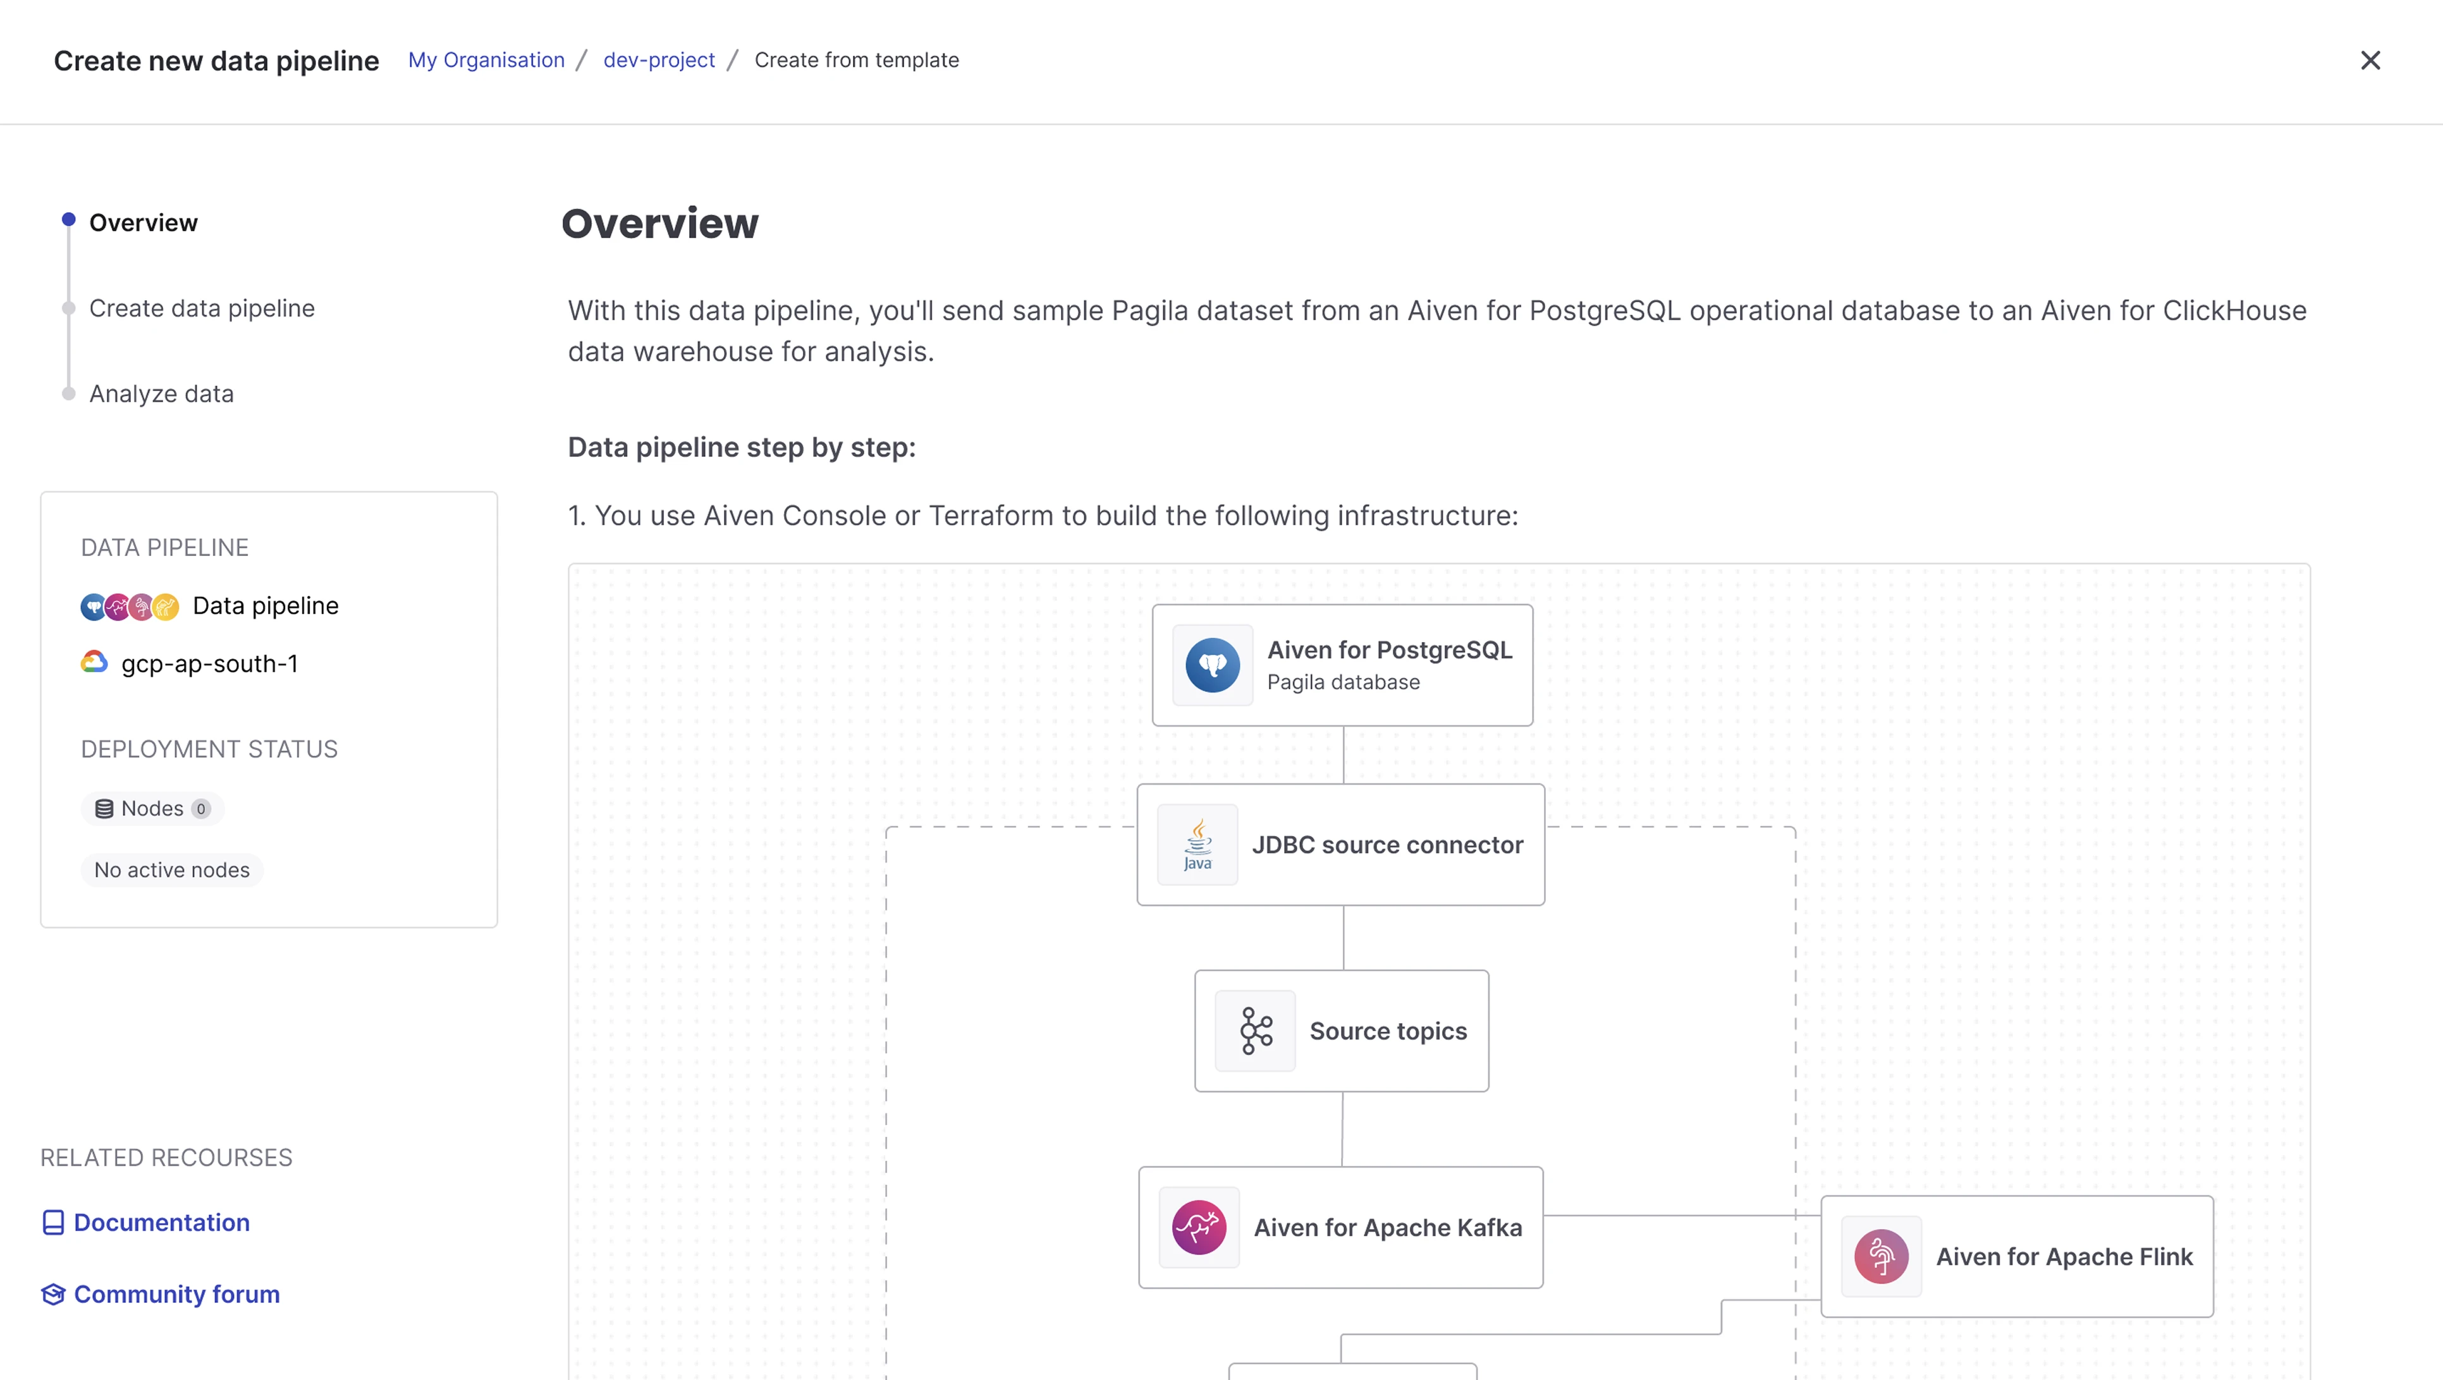2443x1380 pixels.
Task: Open the Documentation link
Action: point(162,1223)
